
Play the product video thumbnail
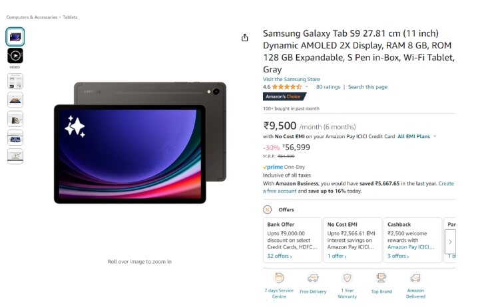(15, 56)
